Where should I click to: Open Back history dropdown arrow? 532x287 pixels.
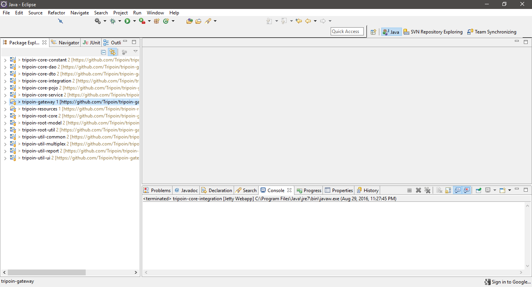[315, 21]
